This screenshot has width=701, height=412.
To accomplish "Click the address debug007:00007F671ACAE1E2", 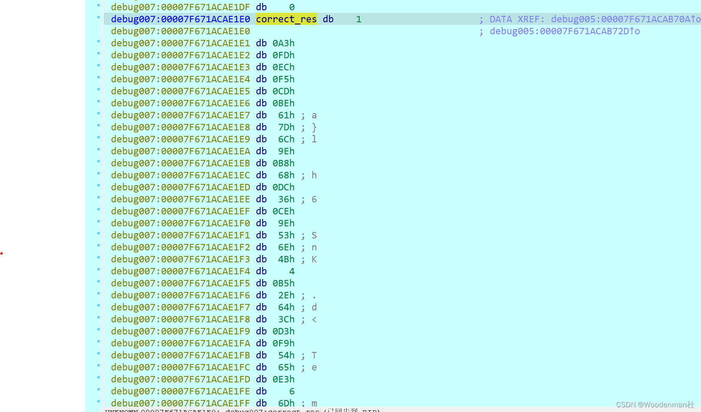I will (180, 55).
